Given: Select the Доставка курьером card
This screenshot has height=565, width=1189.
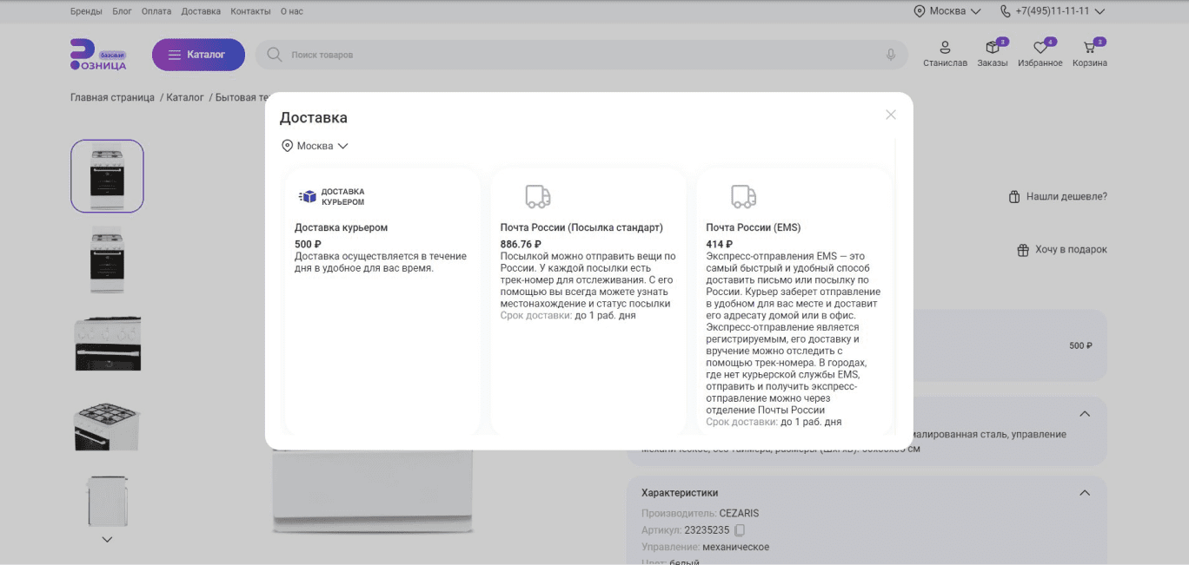Looking at the screenshot, I should click(382, 299).
